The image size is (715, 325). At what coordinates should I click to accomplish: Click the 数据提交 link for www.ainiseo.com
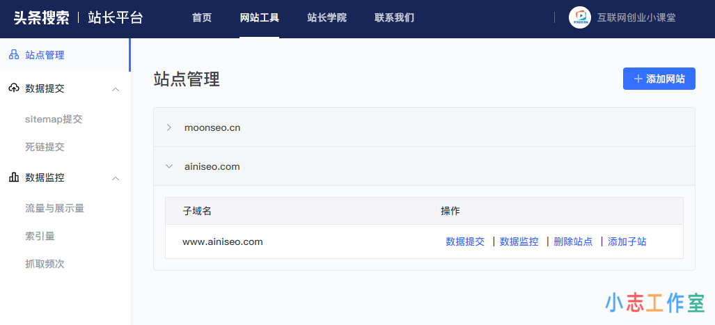point(465,241)
